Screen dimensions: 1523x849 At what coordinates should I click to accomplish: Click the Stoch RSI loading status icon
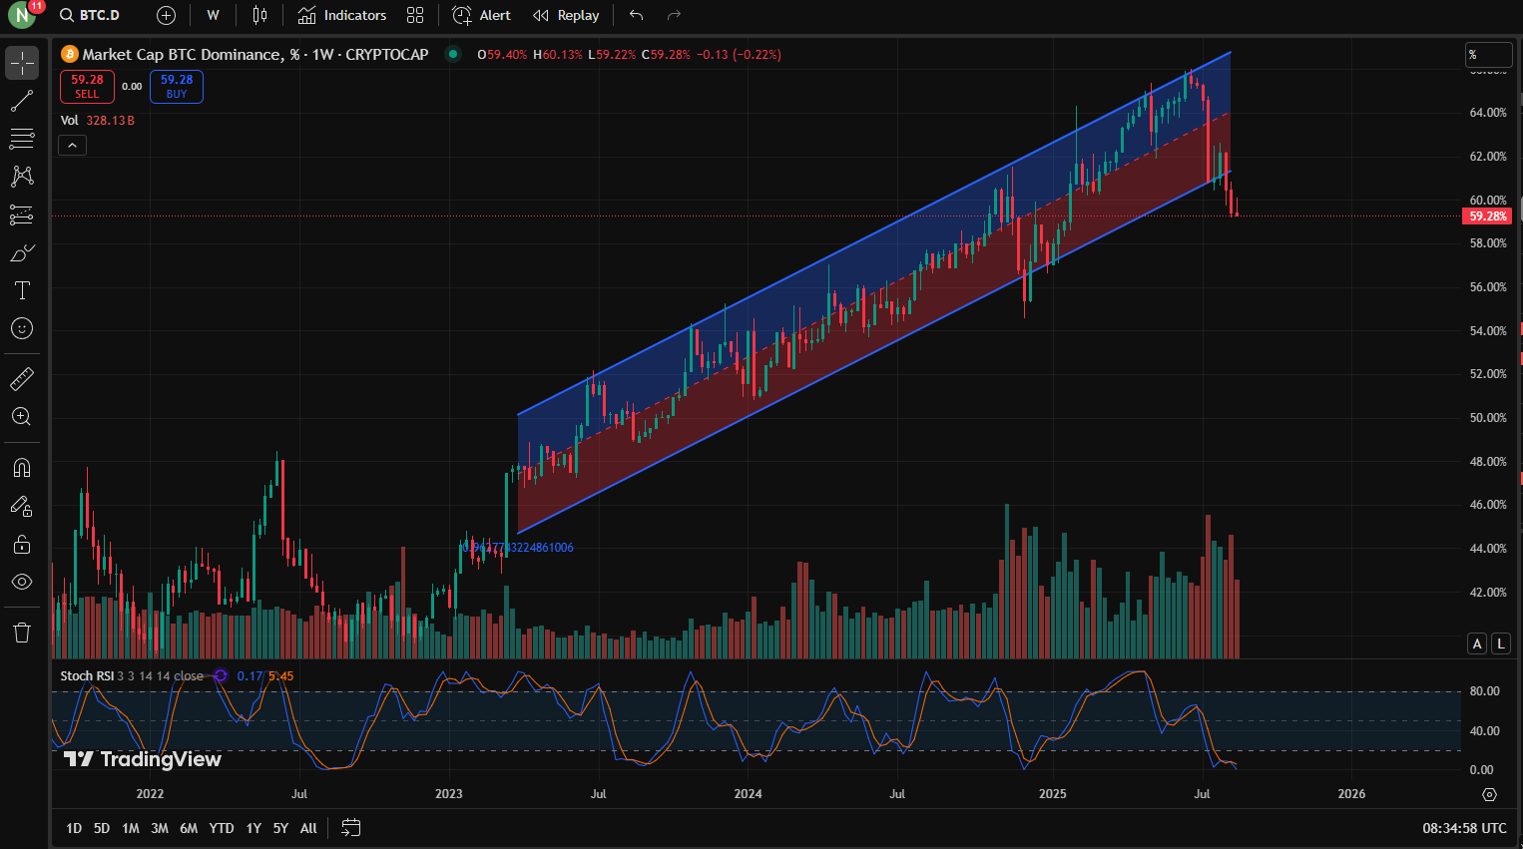221,675
